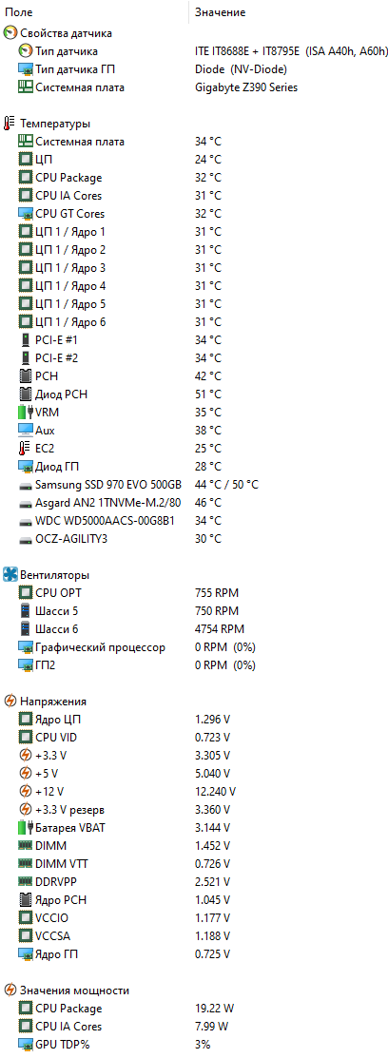Click the chip icon next to CPU Package temperature
Image resolution: width=388 pixels, height=1058 pixels.
(x=25, y=178)
